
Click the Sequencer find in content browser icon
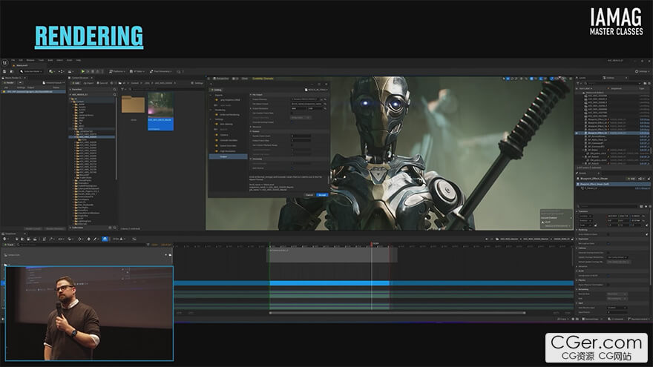tap(22, 239)
